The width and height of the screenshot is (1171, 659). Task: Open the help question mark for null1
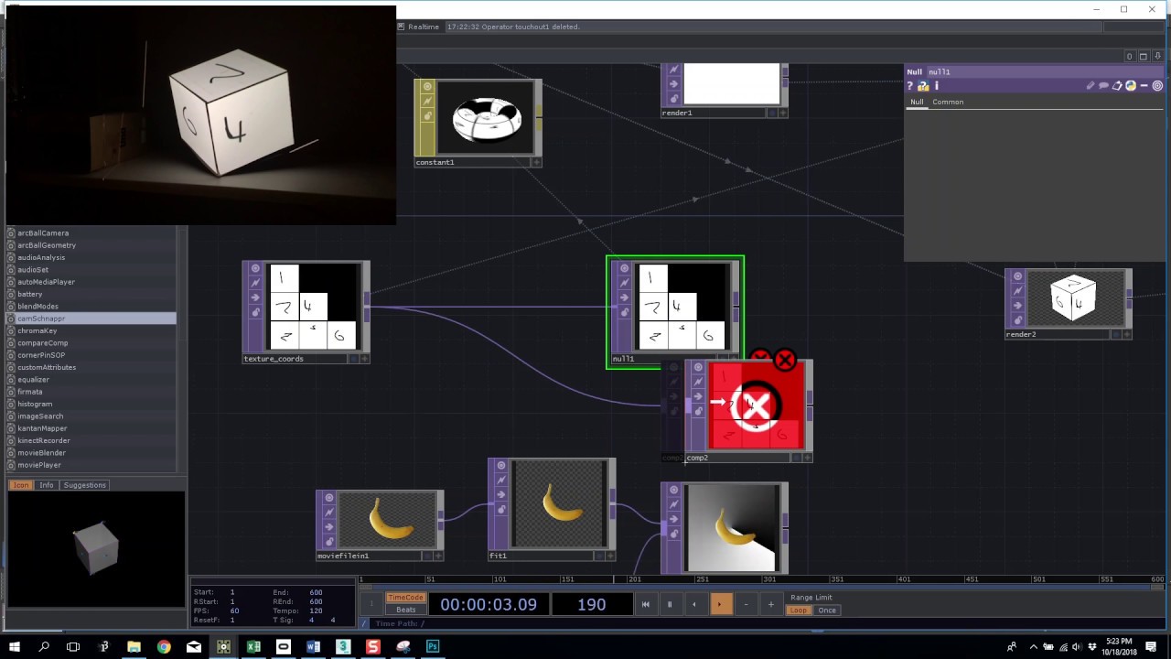[x=909, y=85]
